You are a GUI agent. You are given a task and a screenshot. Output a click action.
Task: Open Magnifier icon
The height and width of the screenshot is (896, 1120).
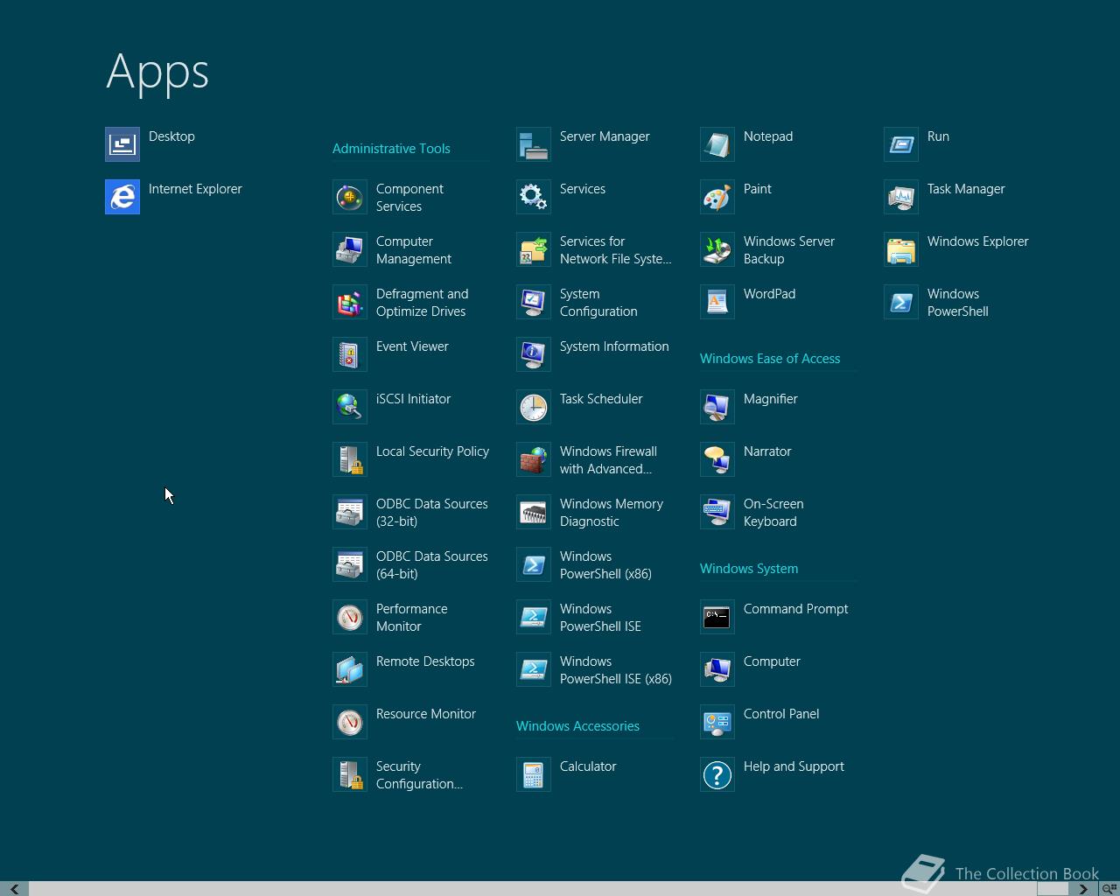pos(717,407)
